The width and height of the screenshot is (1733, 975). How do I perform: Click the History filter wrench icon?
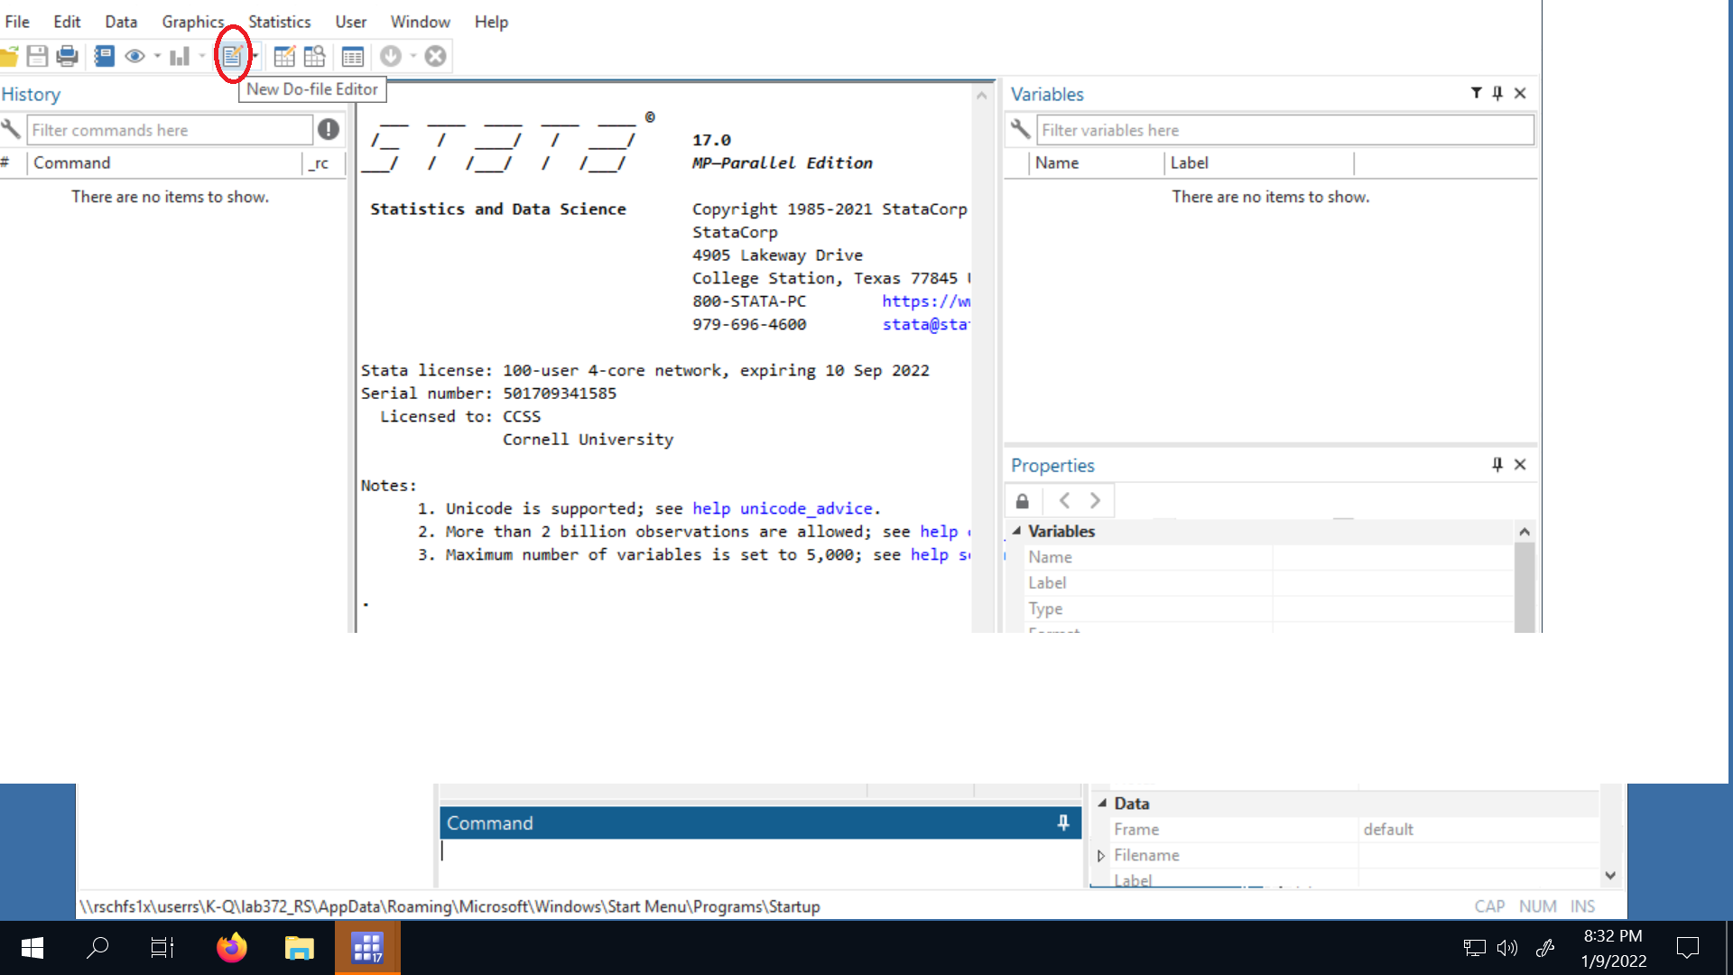point(11,129)
